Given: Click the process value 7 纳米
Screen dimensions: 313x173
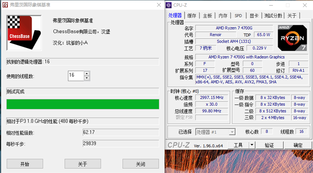Looking at the screenshot, I should (206, 48).
